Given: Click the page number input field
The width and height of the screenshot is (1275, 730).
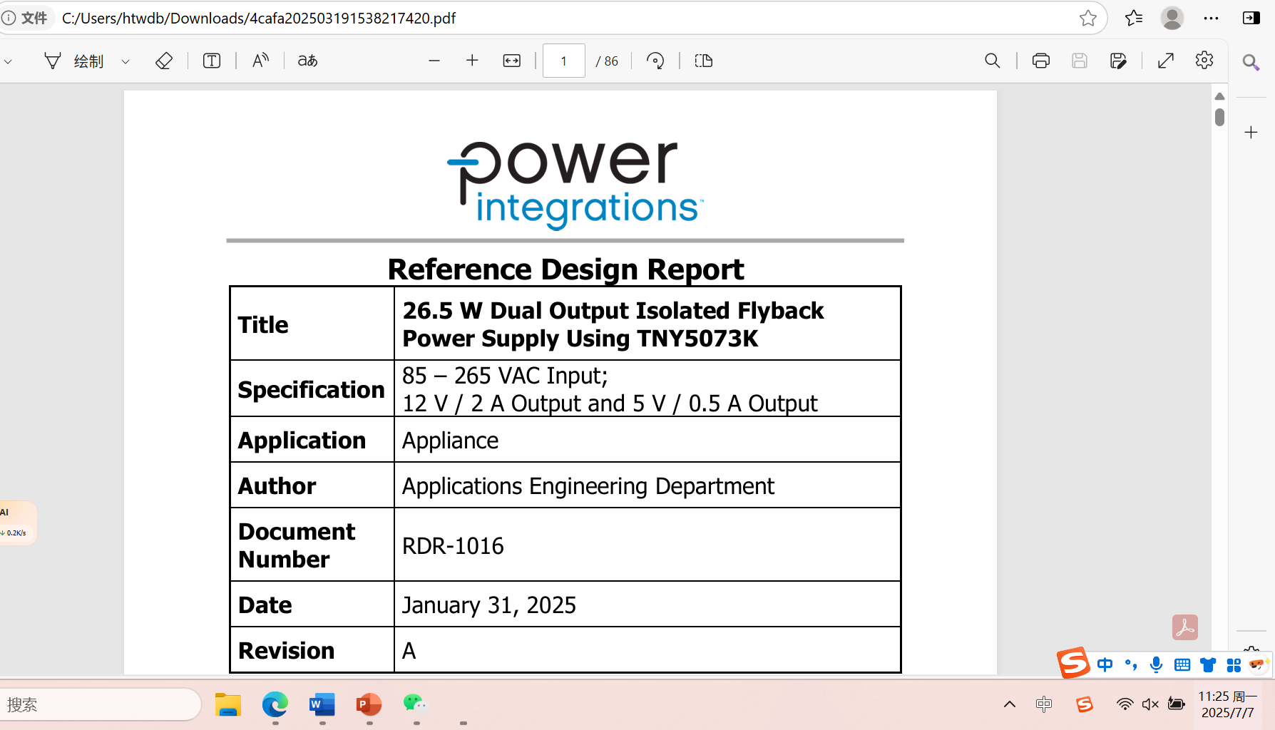Looking at the screenshot, I should (564, 61).
